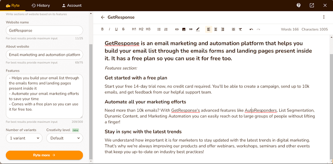Insert a hyperlink

pyautogui.click(x=176, y=29)
